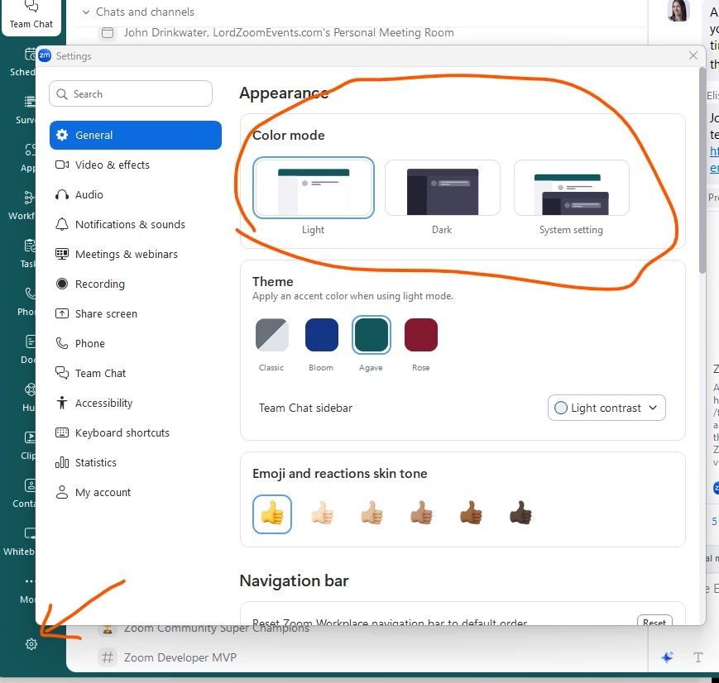Pick the Bloom blue theme swatch
The width and height of the screenshot is (719, 683).
click(x=322, y=335)
